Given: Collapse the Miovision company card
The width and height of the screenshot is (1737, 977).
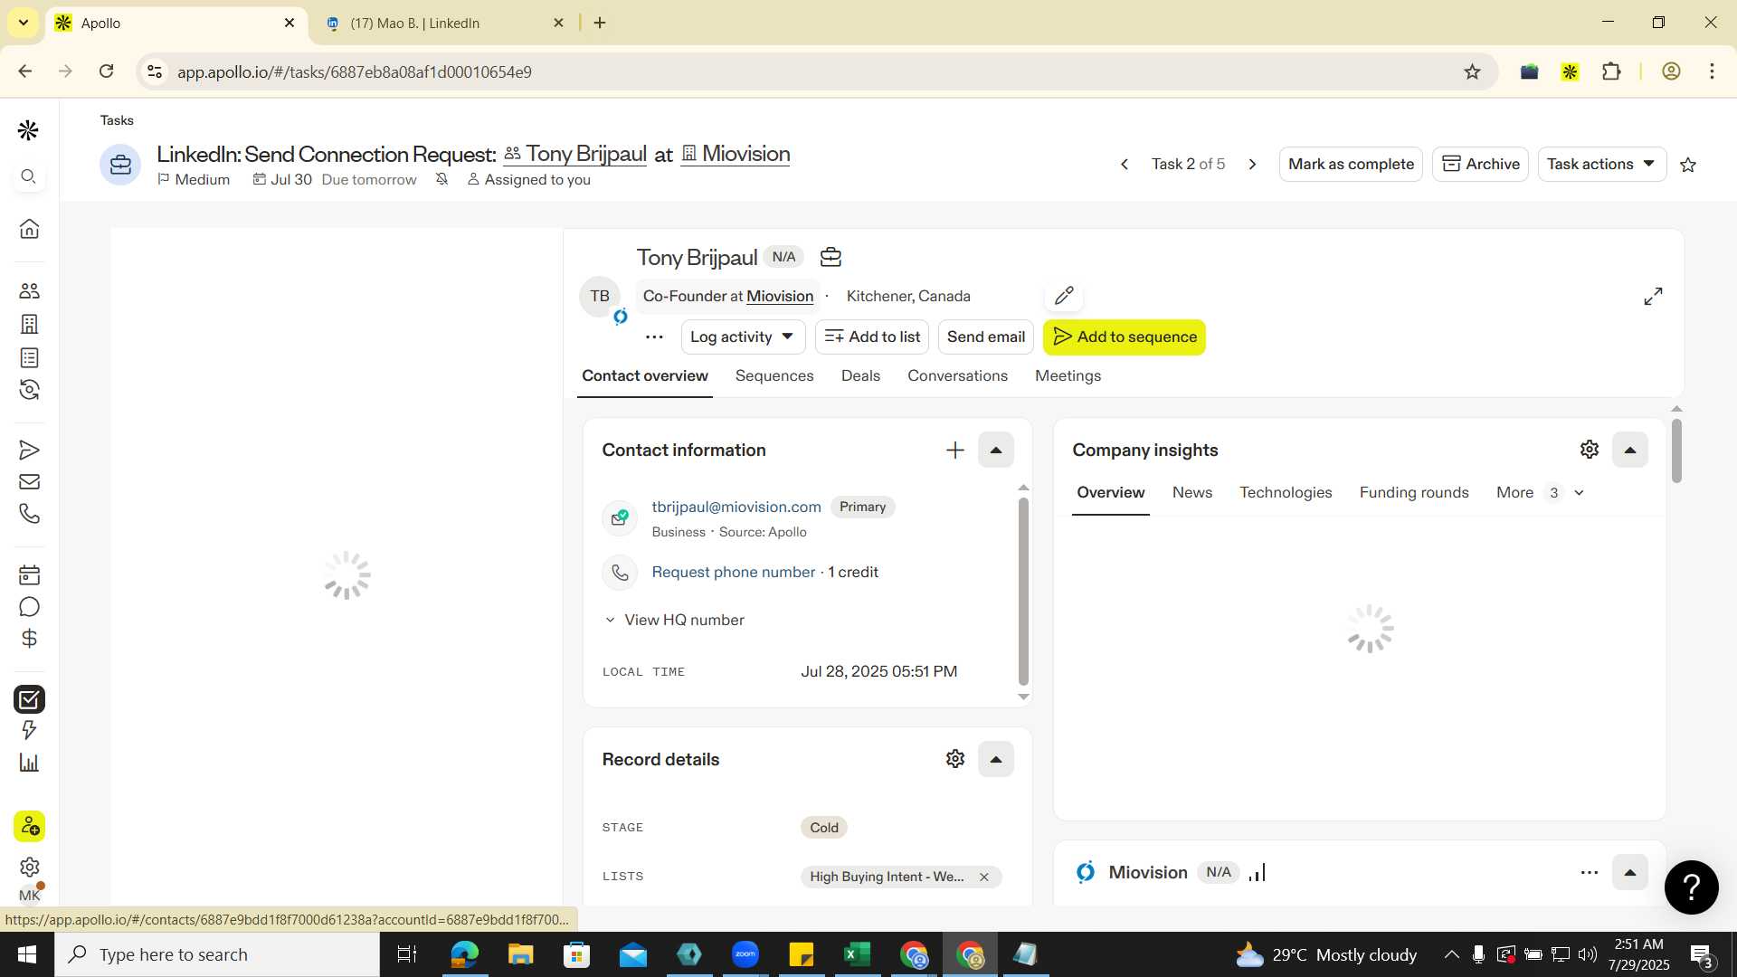Looking at the screenshot, I should (1630, 873).
